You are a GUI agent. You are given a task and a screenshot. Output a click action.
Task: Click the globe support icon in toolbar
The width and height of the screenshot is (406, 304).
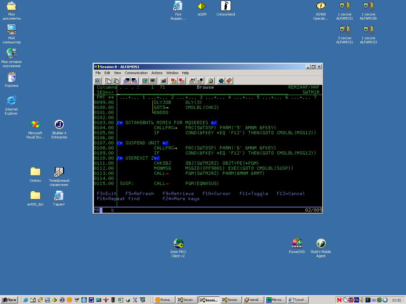pos(221,81)
